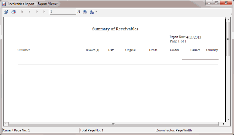Viewport: 234px width, 135px height.
Task: Click the Balance column header
Action: tap(195, 50)
